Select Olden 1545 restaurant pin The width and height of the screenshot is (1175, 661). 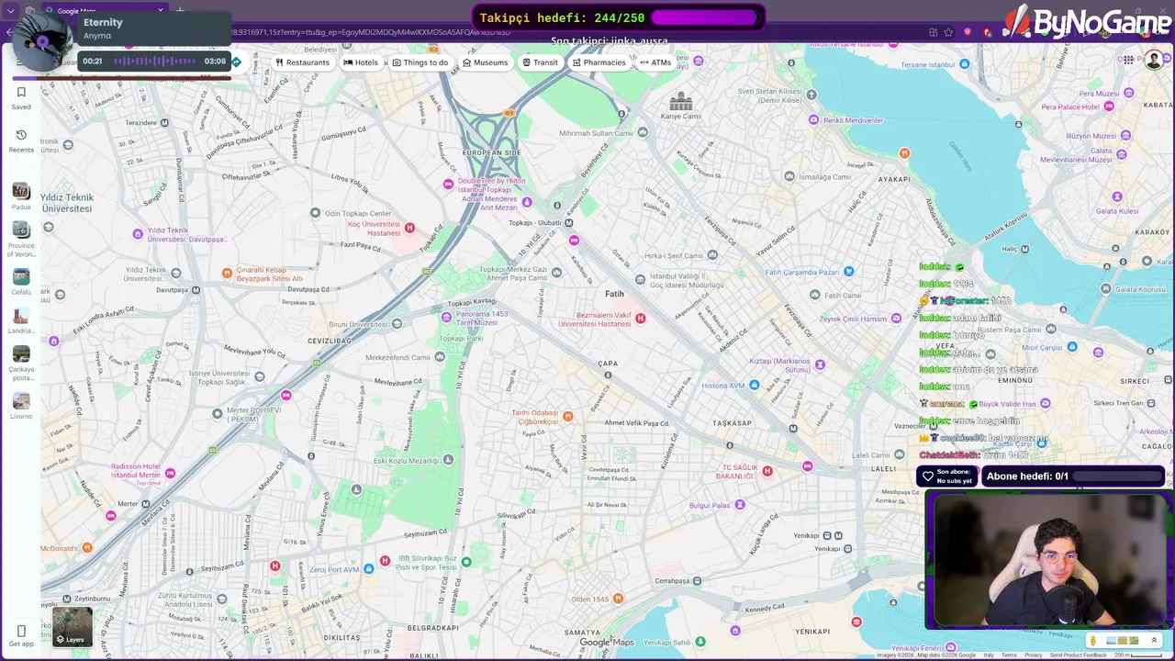tap(618, 599)
